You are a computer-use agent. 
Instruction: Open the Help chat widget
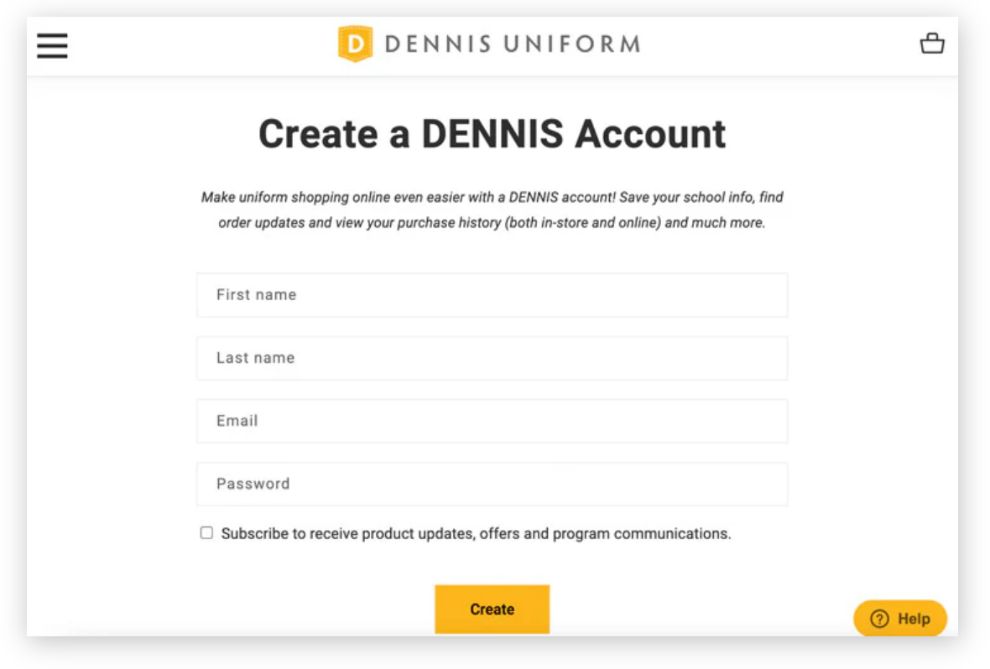[x=899, y=620]
